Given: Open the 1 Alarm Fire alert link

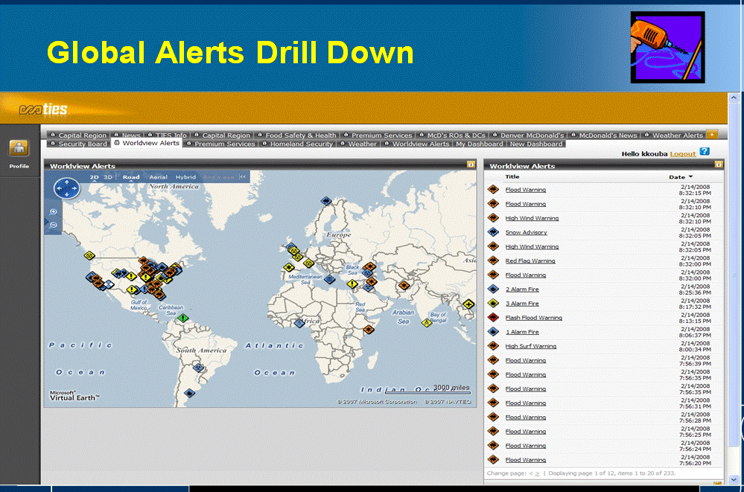Looking at the screenshot, I should tap(522, 332).
